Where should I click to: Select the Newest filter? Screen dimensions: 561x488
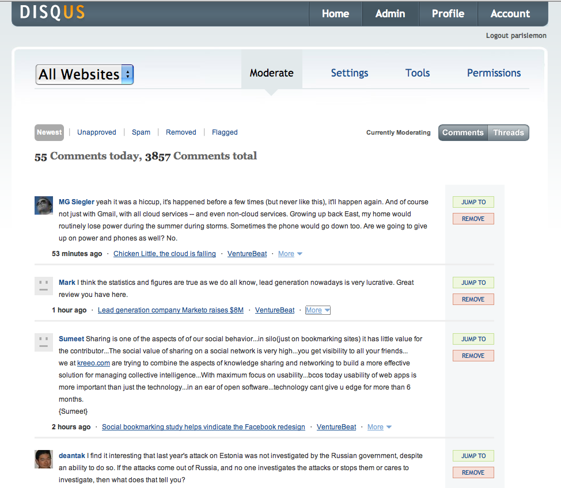pyautogui.click(x=50, y=132)
